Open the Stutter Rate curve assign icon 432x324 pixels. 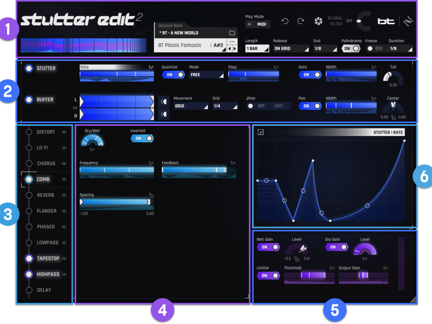(x=151, y=67)
